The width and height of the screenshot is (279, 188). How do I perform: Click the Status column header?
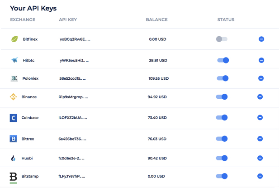(x=226, y=20)
